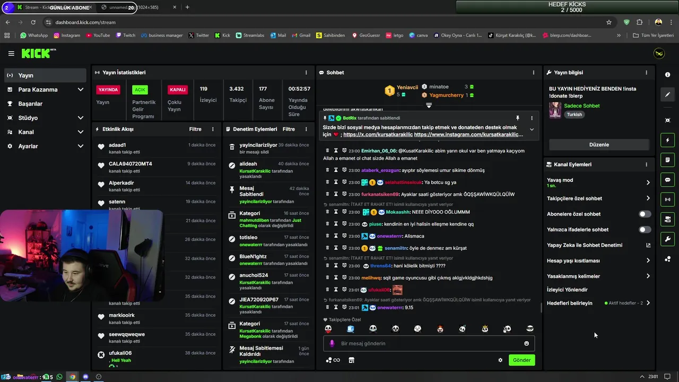Open Yayın İstatistikleri panel options menu
Image resolution: width=679 pixels, height=382 pixels.
306,73
